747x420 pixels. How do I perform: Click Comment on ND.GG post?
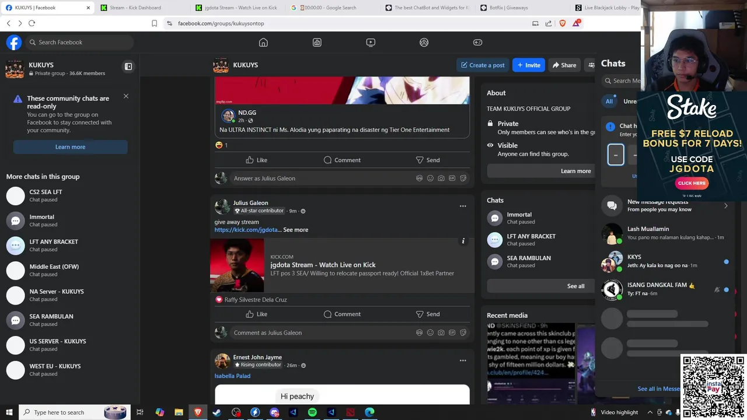click(x=342, y=160)
